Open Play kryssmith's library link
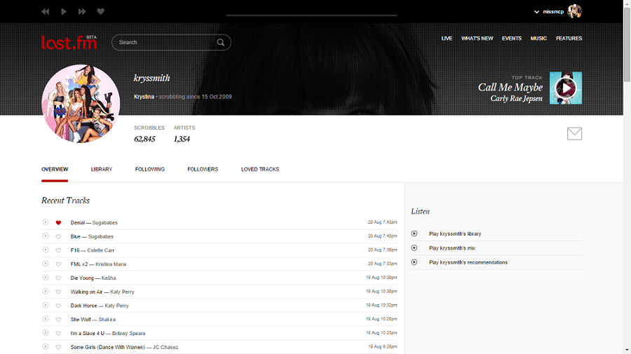The height and width of the screenshot is (354, 631). (x=455, y=233)
